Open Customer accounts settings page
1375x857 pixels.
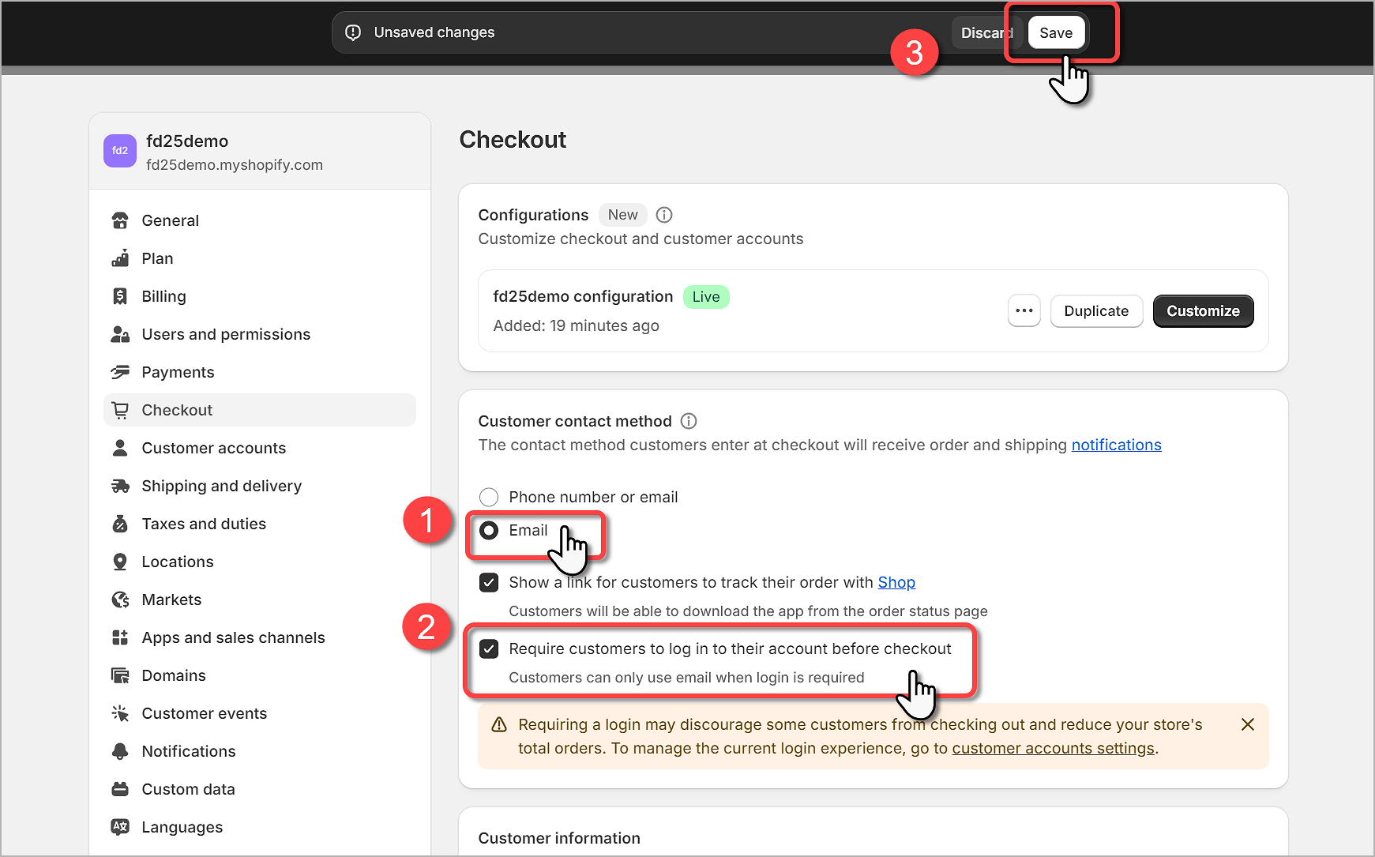coord(213,448)
